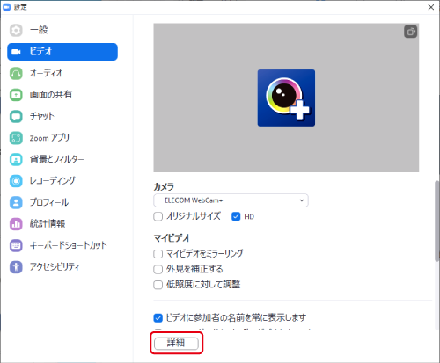440x363 pixels.
Task: Click the Audio headphone icon
Action: click(x=16, y=73)
